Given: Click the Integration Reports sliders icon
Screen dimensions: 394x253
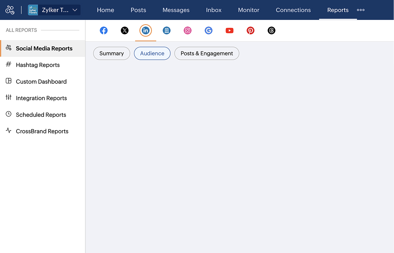Looking at the screenshot, I should (9, 97).
